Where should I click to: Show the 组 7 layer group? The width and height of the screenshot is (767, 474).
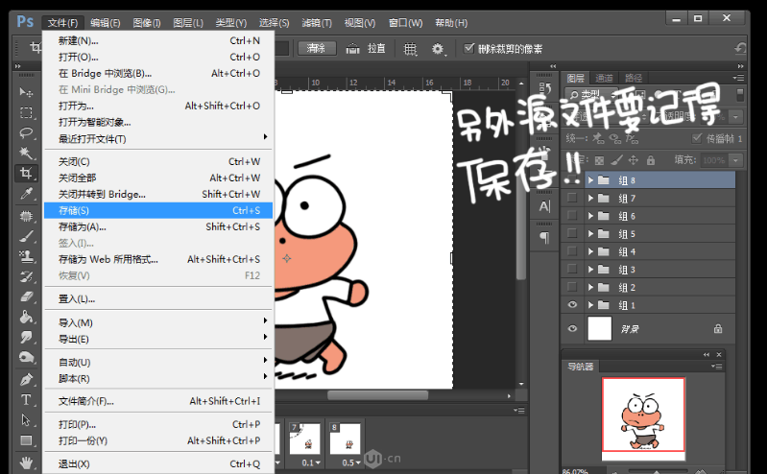pos(573,199)
